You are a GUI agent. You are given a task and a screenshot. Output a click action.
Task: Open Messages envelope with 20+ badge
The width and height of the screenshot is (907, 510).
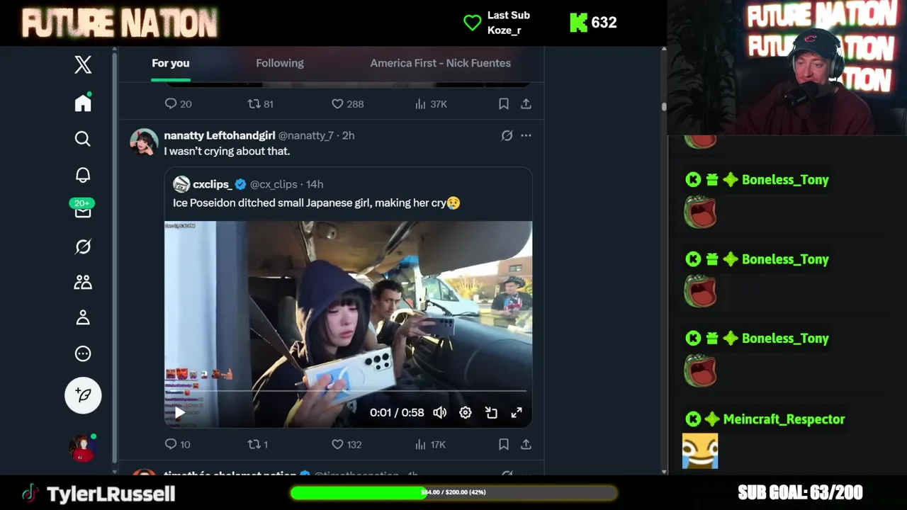[x=82, y=209]
